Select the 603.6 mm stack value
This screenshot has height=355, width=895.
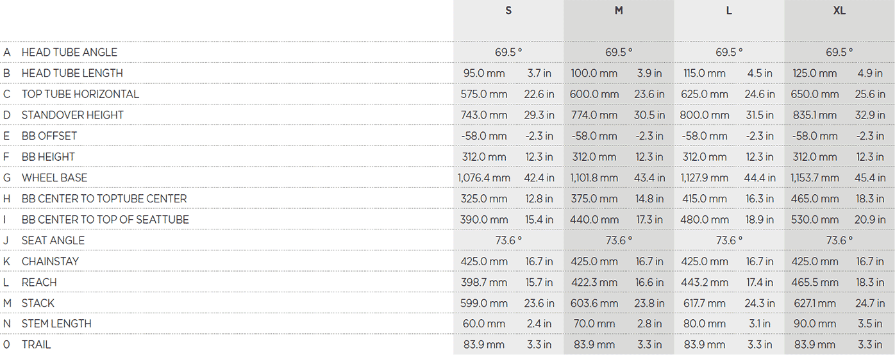tap(594, 303)
